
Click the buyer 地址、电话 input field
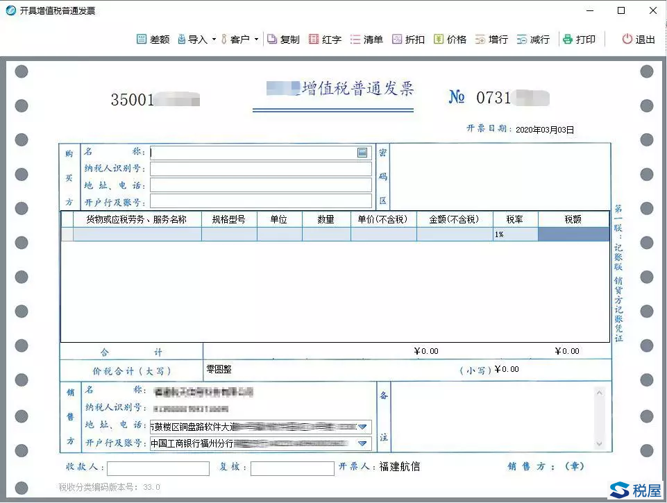point(261,185)
